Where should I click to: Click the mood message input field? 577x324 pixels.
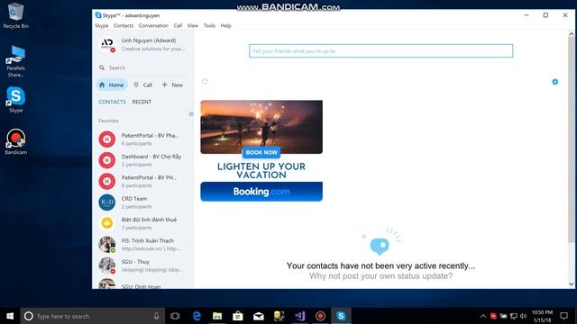click(380, 51)
